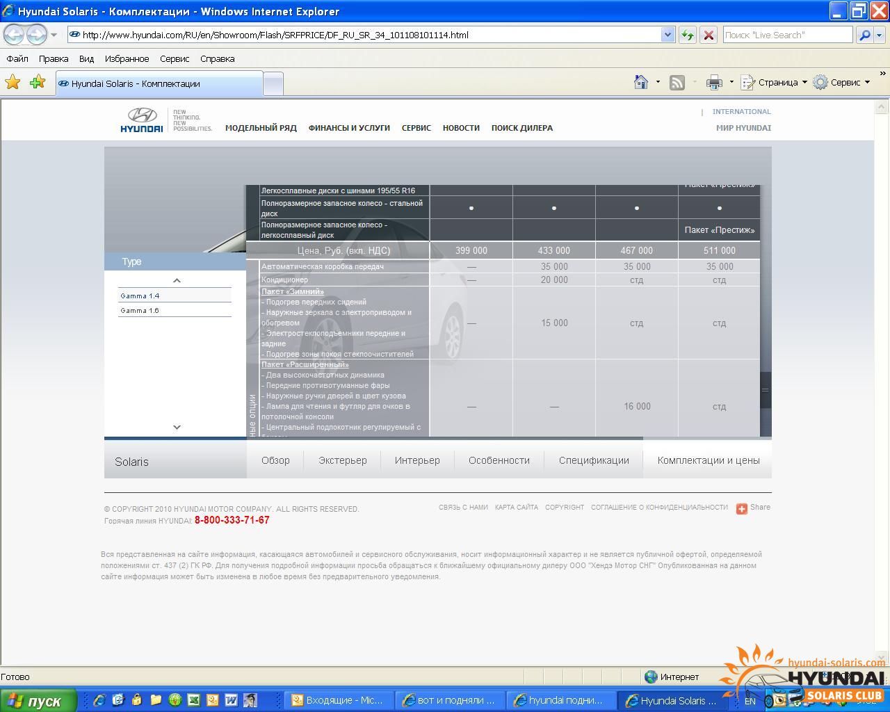
Task: Stop loading with the red X button
Action: click(x=709, y=35)
